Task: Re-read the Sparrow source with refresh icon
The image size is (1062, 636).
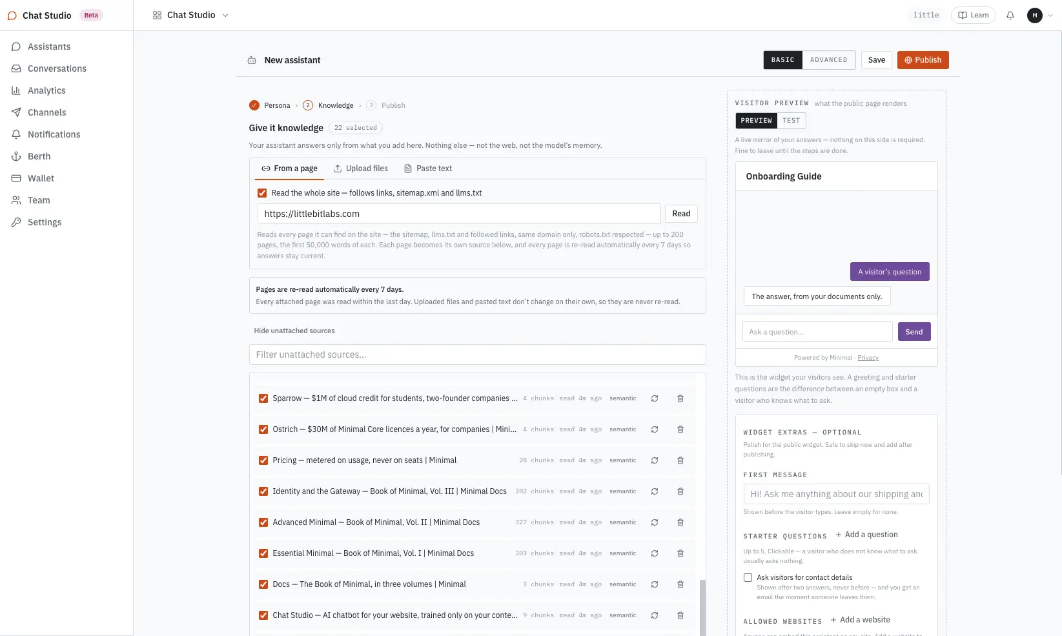Action: click(x=655, y=398)
